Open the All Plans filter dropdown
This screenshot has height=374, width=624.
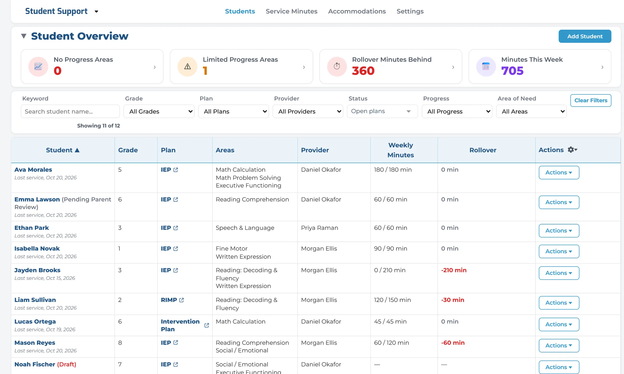[233, 111]
